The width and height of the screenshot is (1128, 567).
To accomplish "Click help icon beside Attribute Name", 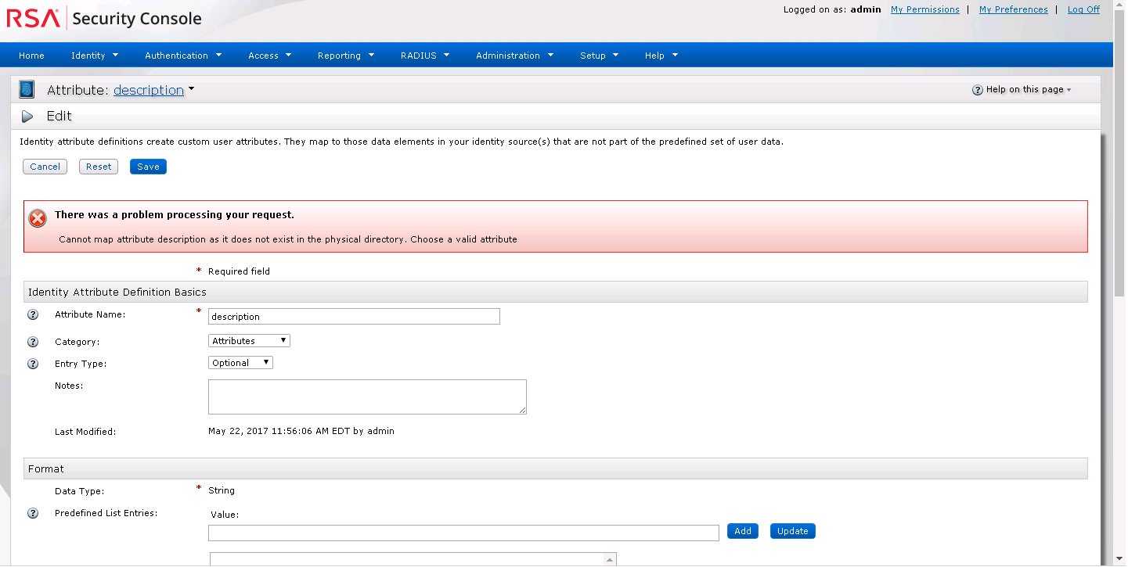I will [33, 315].
